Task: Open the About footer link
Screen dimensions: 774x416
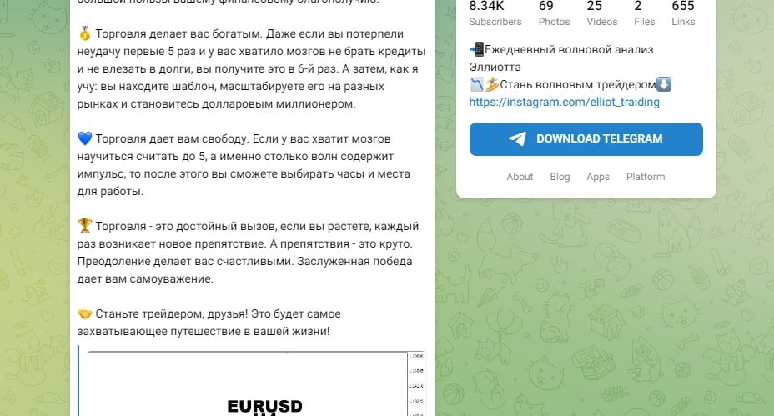Action: (x=520, y=177)
